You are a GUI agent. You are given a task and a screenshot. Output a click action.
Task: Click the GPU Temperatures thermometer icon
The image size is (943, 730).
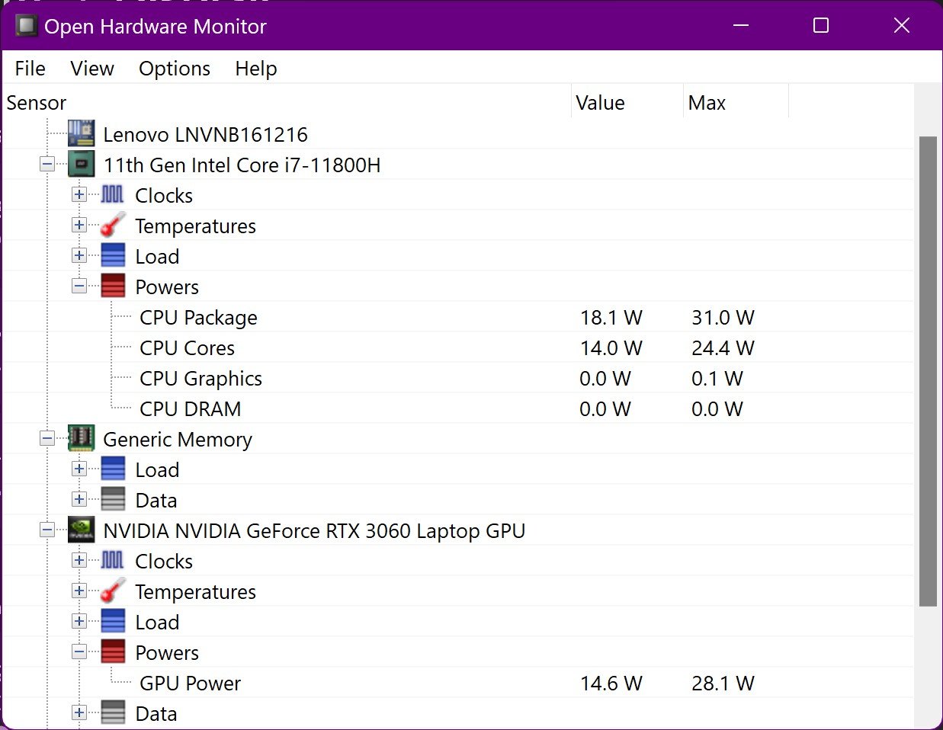113,591
